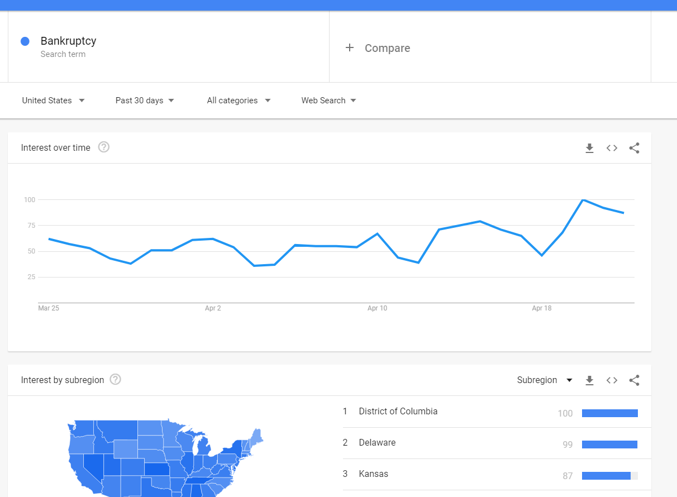The height and width of the screenshot is (497, 677).
Task: Show help for Interest by subregion
Action: (x=115, y=380)
